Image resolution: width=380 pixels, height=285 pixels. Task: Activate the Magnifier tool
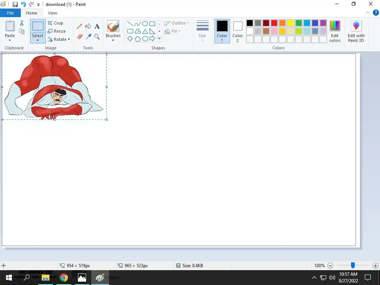97,37
